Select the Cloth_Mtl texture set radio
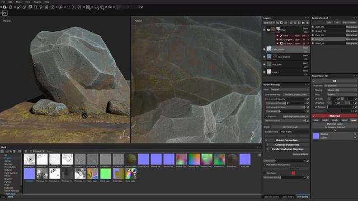Viewport: 358px width, 201px height. coord(313,27)
